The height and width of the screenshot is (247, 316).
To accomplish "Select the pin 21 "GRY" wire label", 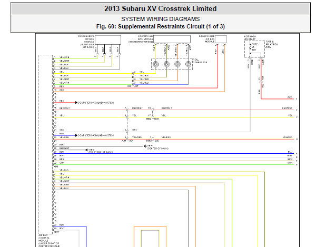I will 62,130.
